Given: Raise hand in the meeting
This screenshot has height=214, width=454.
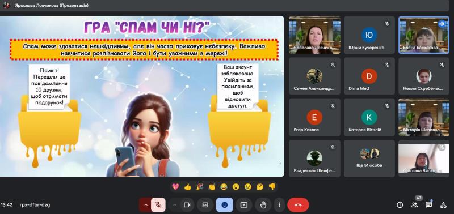Looking at the screenshot, I should tap(263, 205).
